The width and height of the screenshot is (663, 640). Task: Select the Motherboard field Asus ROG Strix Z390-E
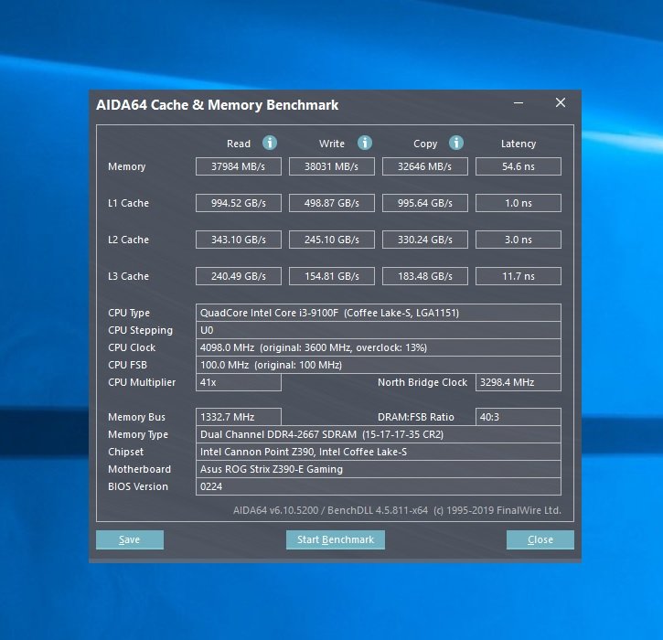pos(379,469)
